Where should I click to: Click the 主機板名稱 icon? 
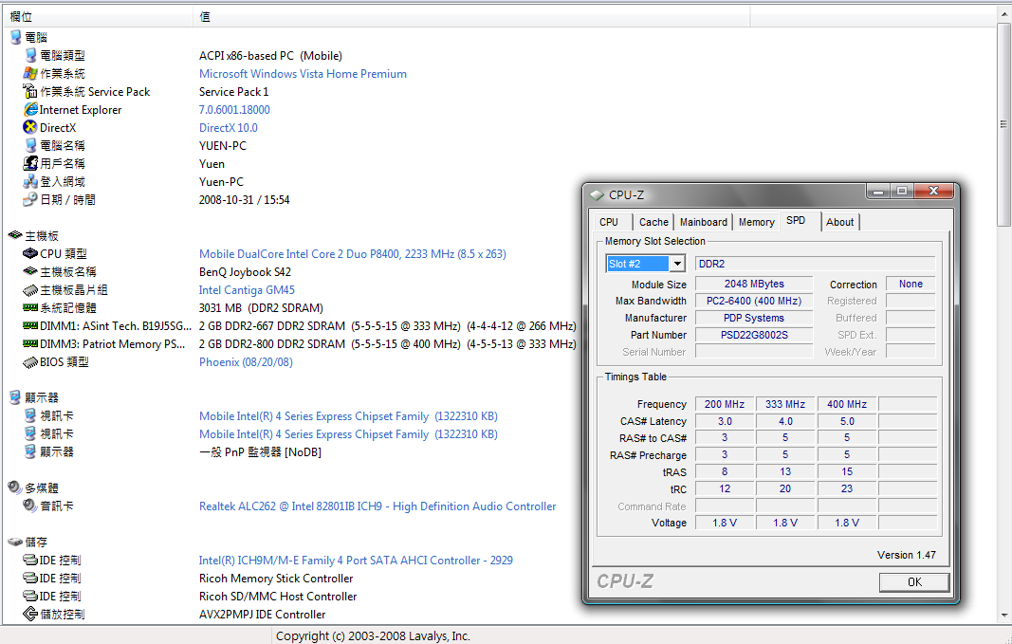coord(30,271)
